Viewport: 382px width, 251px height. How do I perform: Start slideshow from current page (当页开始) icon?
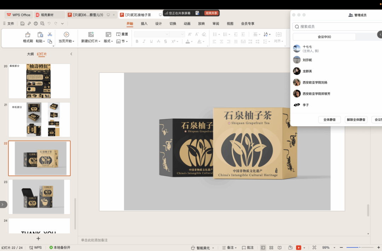pos(66,35)
